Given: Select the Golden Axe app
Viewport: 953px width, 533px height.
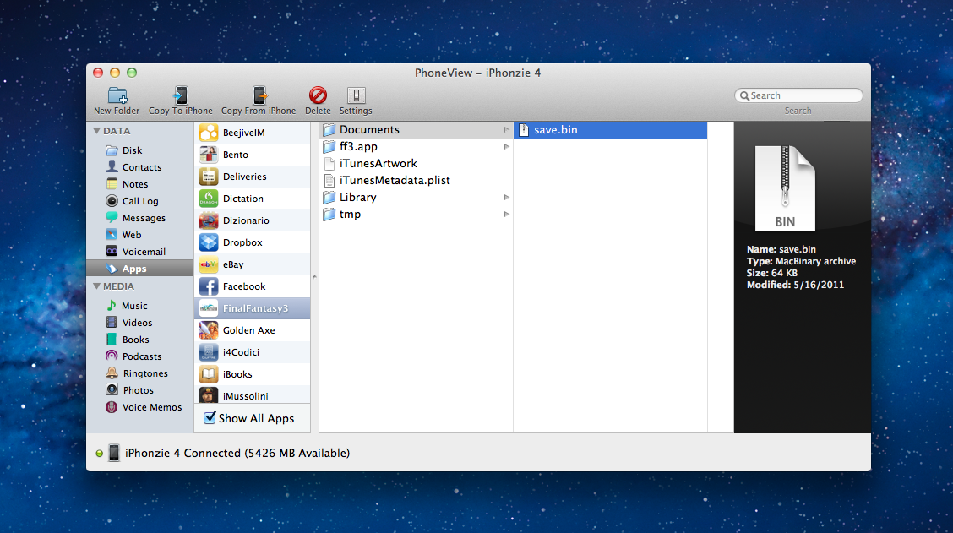Looking at the screenshot, I should point(253,330).
